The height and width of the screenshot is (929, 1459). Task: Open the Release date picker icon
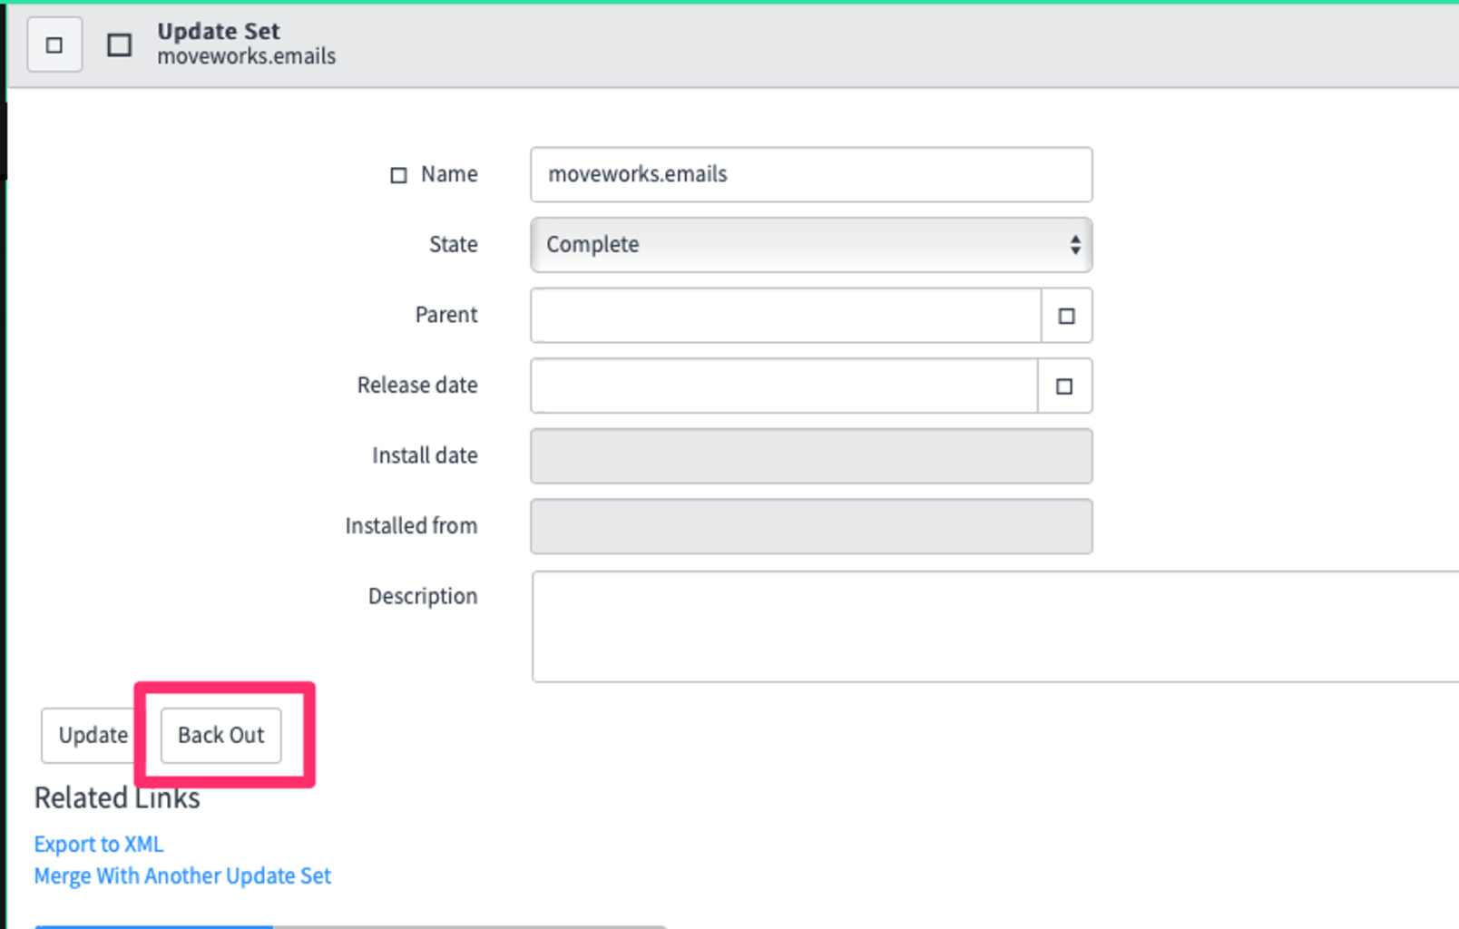coord(1064,386)
